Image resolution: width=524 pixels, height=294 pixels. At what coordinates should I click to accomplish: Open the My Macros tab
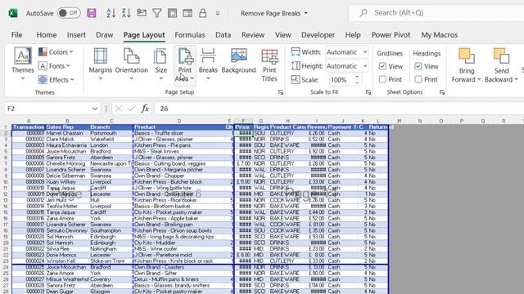[439, 35]
